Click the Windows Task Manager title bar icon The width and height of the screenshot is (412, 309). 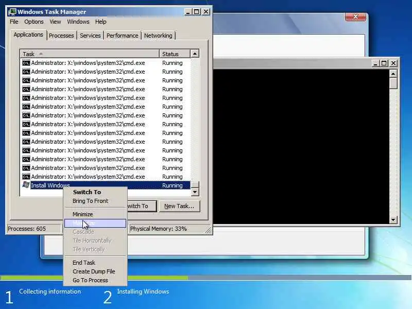12,12
